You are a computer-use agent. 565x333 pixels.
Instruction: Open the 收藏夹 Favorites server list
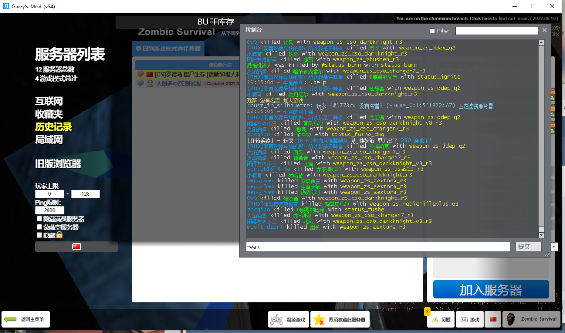coord(48,114)
